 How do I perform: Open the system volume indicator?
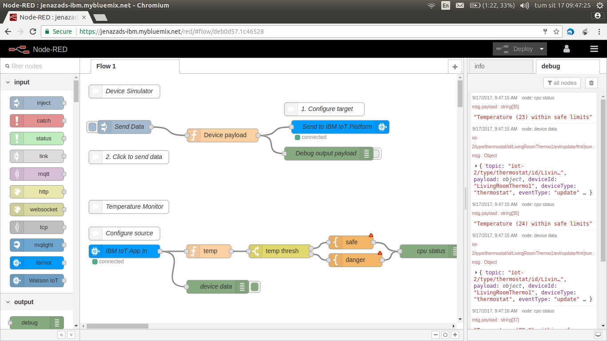tap(524, 5)
